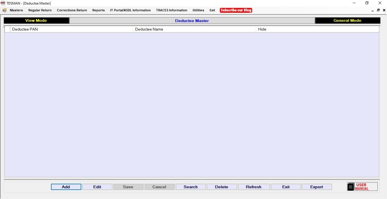Click the Subscribe our Blog banner
The height and width of the screenshot is (199, 387).
coord(236,10)
